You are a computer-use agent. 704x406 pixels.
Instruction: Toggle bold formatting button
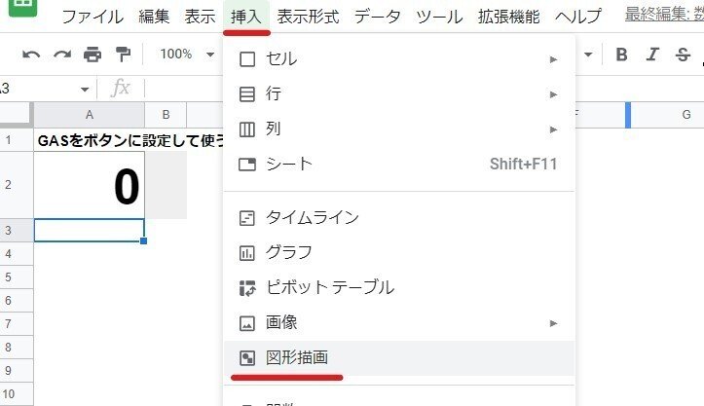tap(622, 55)
